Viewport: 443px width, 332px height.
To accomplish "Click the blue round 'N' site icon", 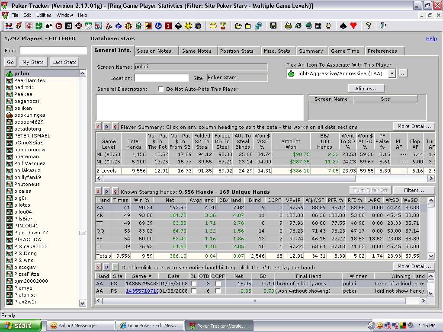I will [158, 26].
